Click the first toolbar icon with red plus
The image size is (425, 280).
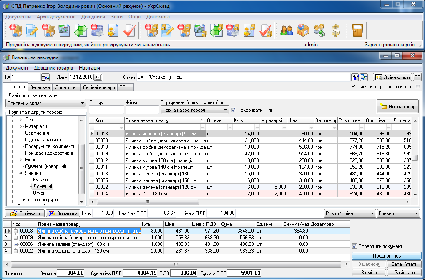click(x=16, y=30)
